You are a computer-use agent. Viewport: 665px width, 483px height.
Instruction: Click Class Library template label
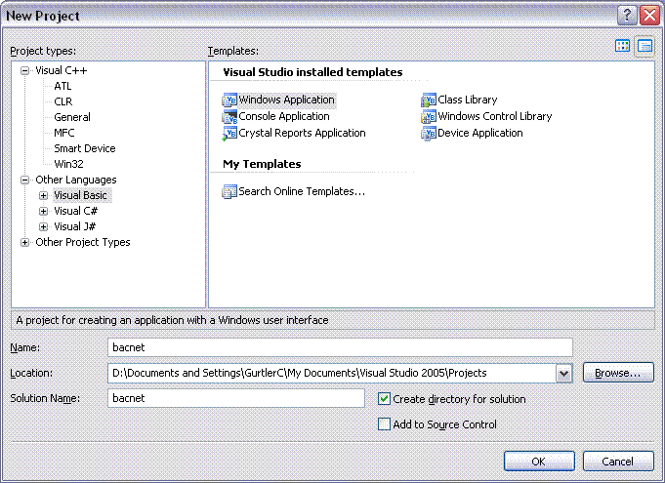[468, 100]
